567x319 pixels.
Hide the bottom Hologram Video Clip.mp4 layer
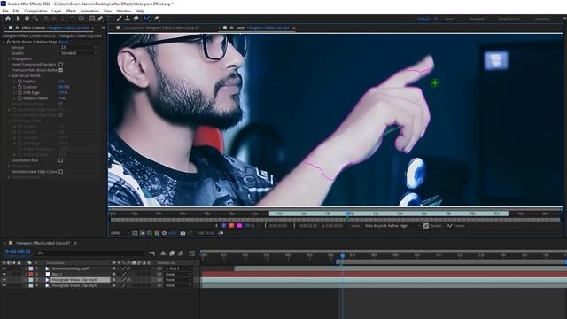click(4, 285)
